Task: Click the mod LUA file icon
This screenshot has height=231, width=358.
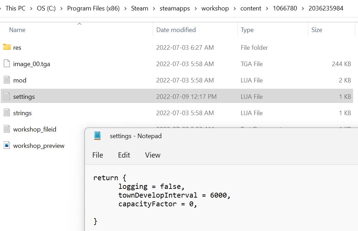Action: [7, 80]
